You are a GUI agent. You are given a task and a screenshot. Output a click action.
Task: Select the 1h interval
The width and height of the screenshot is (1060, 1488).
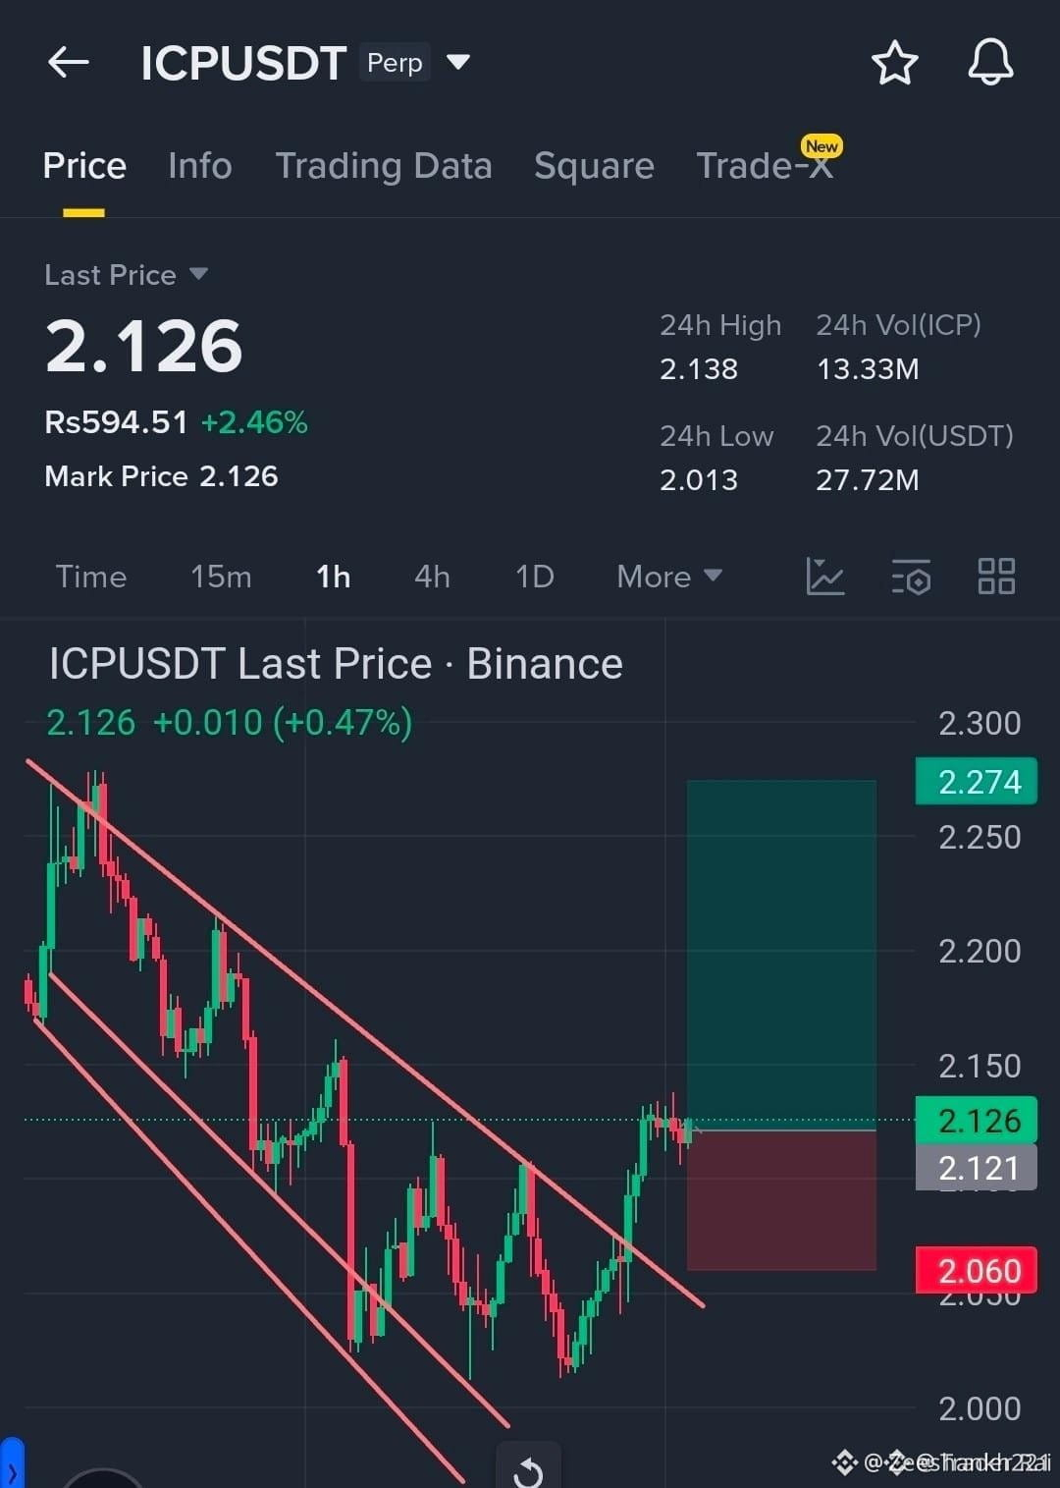point(334,577)
